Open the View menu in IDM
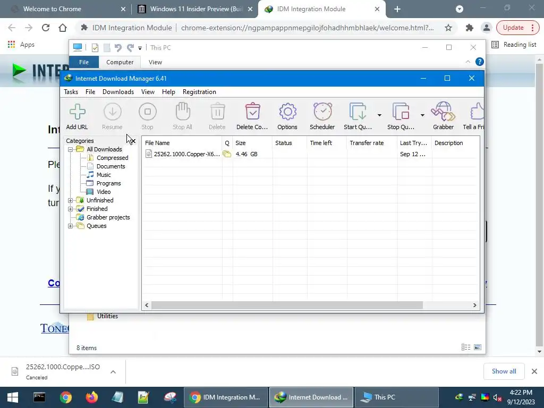 [x=148, y=92]
